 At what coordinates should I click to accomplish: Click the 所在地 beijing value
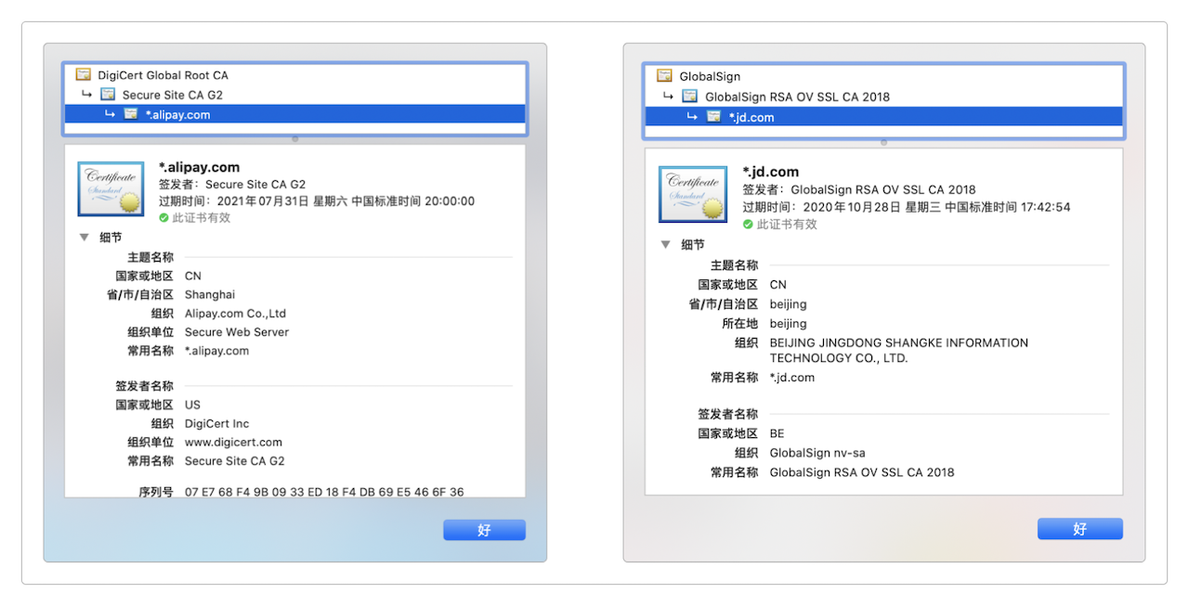tap(789, 324)
